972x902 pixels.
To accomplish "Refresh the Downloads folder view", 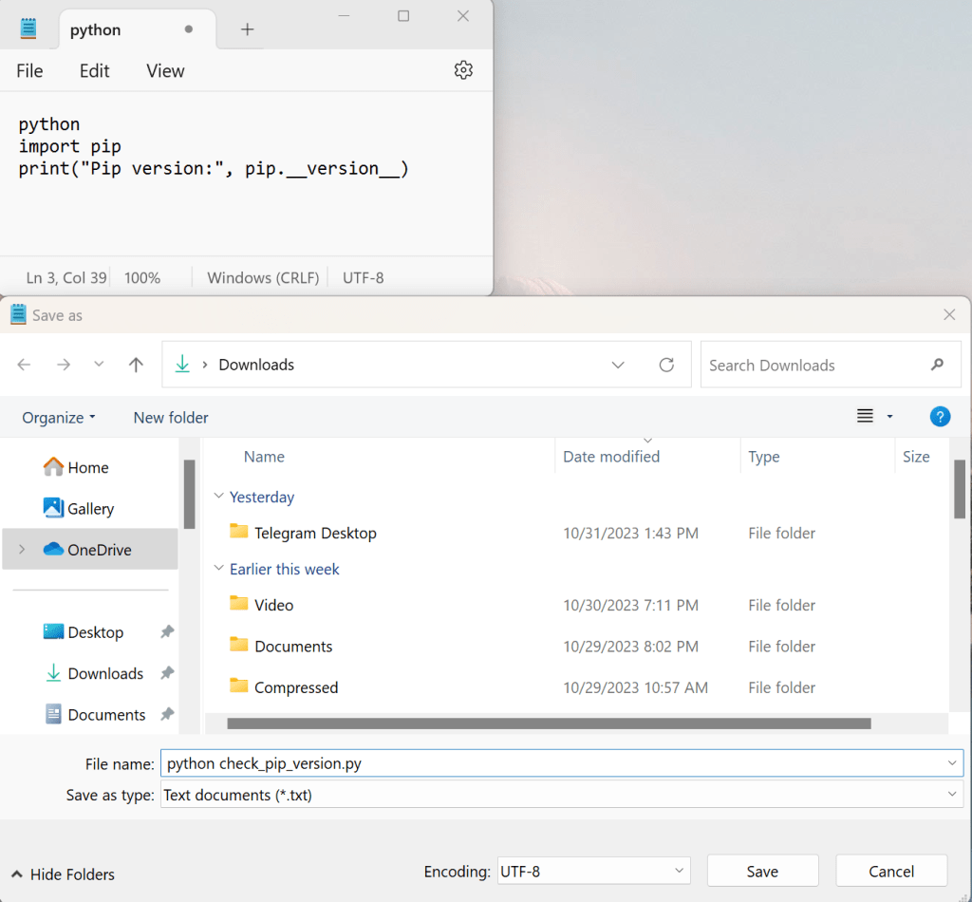I will click(666, 365).
